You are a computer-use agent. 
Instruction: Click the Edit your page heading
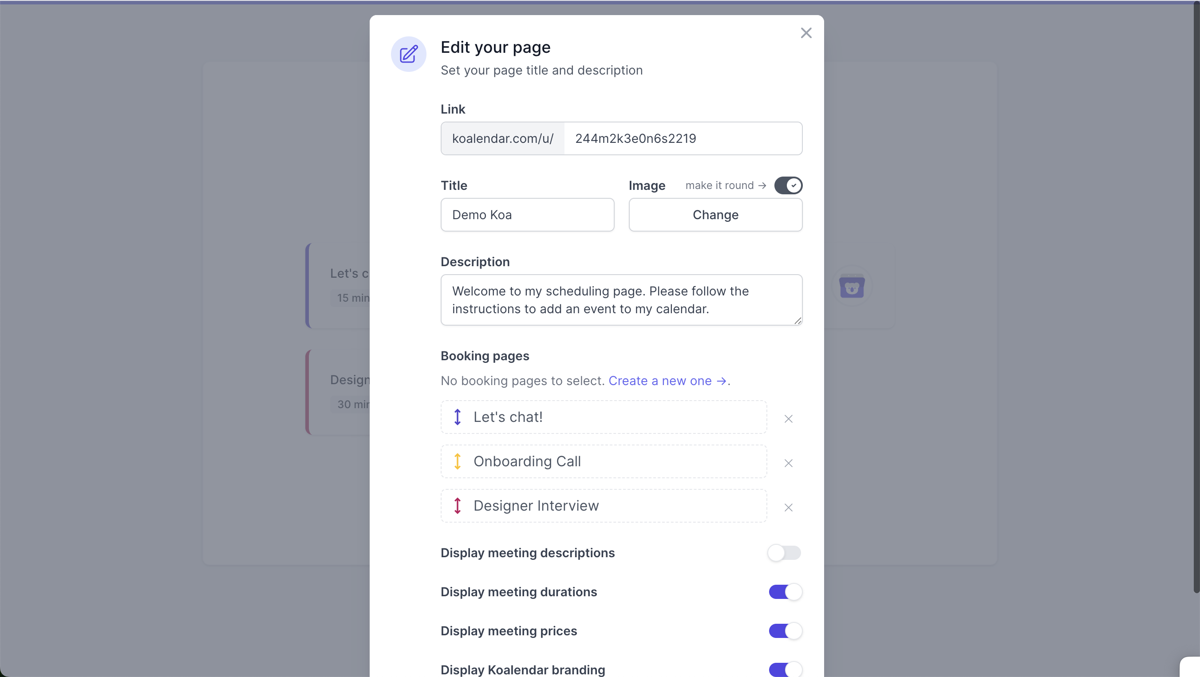tap(496, 47)
